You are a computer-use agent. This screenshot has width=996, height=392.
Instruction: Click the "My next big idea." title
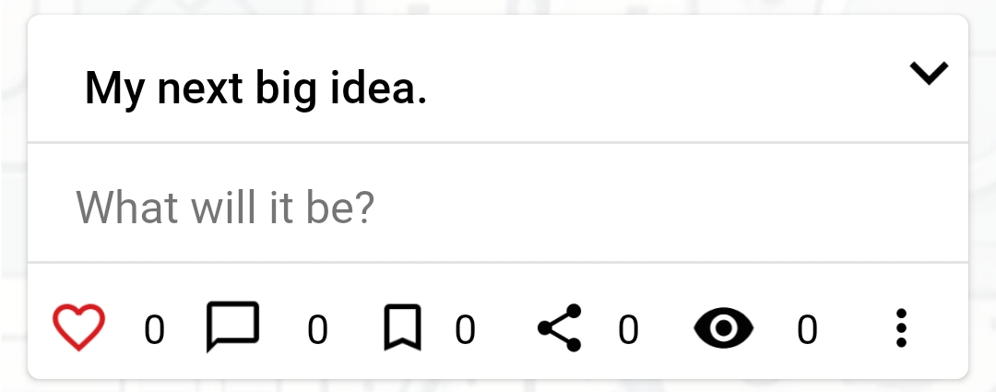tap(255, 89)
